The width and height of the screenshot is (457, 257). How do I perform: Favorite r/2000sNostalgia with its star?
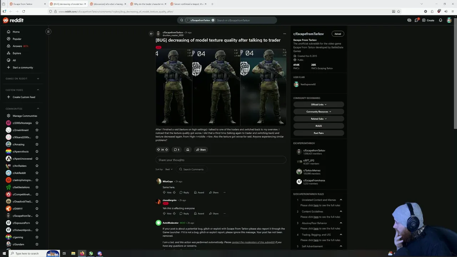pyautogui.click(x=37, y=123)
